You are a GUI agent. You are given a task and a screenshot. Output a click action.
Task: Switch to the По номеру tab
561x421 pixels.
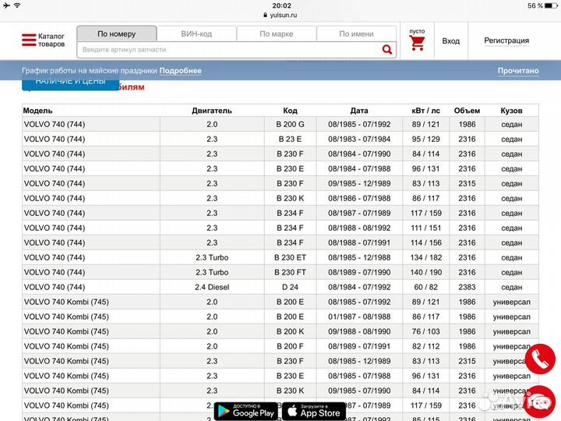click(x=116, y=34)
